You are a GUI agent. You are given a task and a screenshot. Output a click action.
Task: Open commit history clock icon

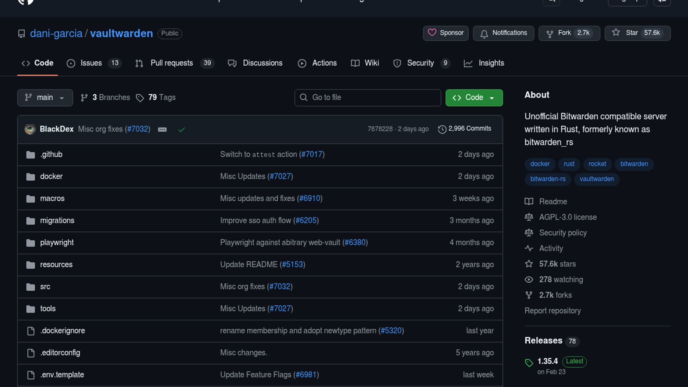point(442,129)
